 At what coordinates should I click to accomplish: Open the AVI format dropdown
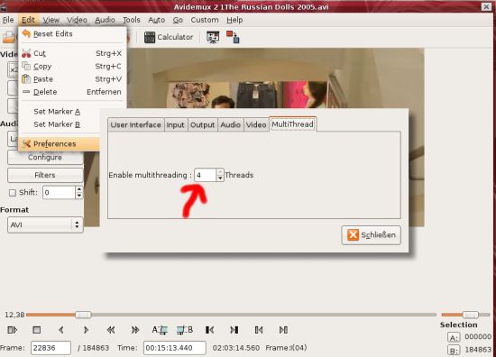45,224
